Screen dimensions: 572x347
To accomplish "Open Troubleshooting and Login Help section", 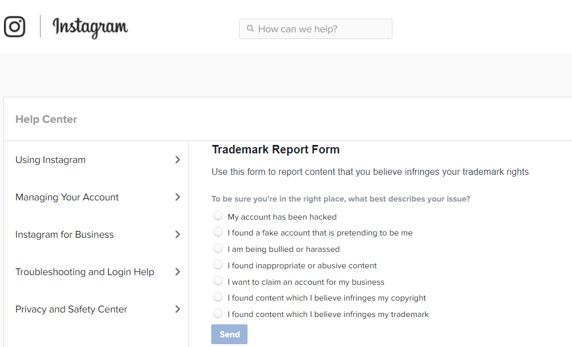I will coord(84,272).
